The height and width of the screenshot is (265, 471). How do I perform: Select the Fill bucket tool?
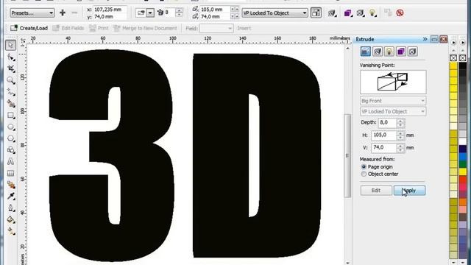pyautogui.click(x=11, y=219)
